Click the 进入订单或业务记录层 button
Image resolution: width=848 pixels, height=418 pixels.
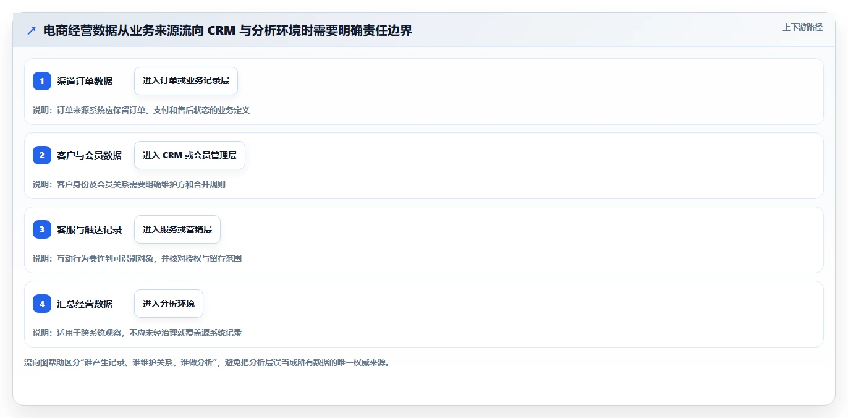(x=186, y=81)
